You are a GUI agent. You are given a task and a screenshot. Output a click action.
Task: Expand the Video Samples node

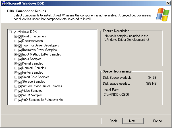tap(16, 91)
